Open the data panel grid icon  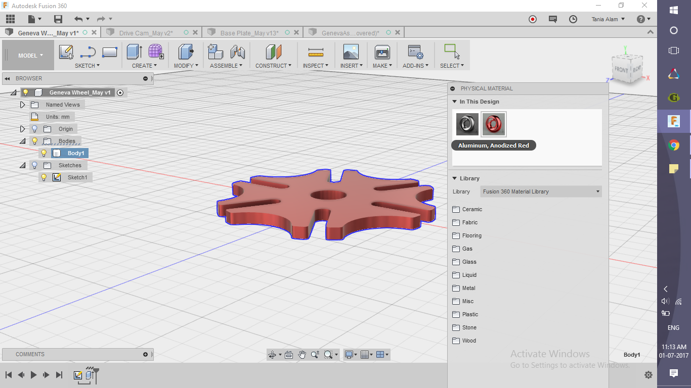11,19
